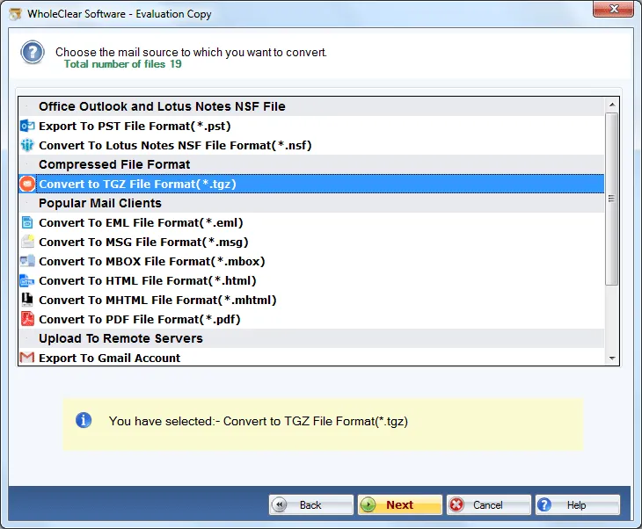
Task: Click the blue info icon in yellow panel
Action: click(x=84, y=421)
